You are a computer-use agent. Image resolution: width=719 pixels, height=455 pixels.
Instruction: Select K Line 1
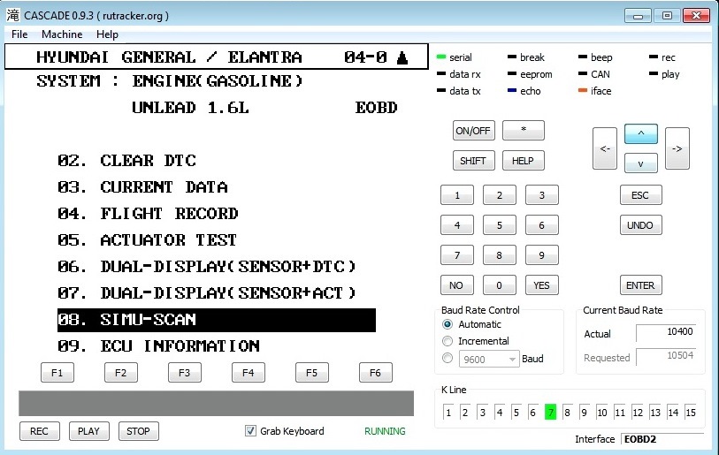[x=448, y=413]
